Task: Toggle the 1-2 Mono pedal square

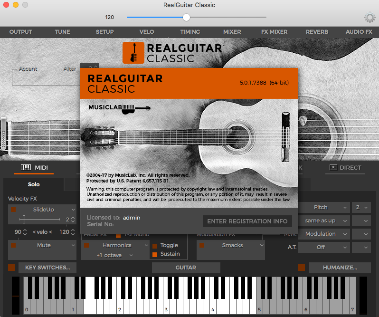Action: click(118, 236)
